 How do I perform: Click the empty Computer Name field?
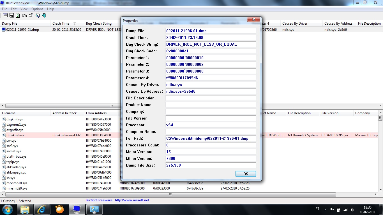tap(211, 132)
